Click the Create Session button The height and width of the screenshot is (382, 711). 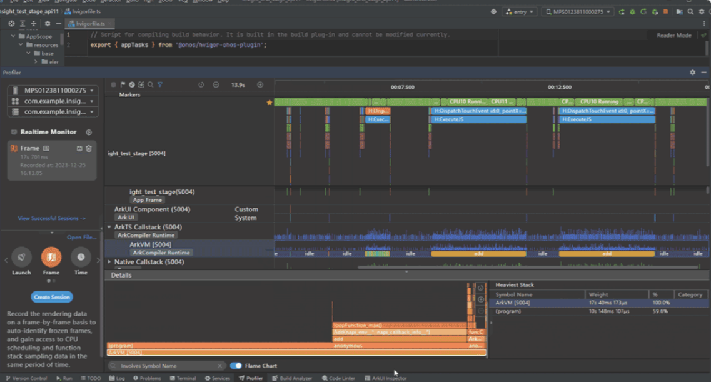[52, 297]
